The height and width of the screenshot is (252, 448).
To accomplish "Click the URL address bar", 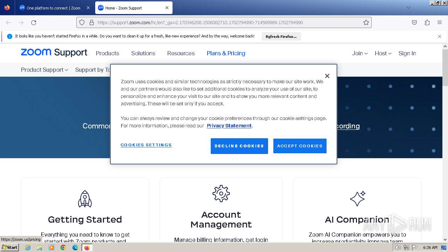I will pyautogui.click(x=224, y=22).
